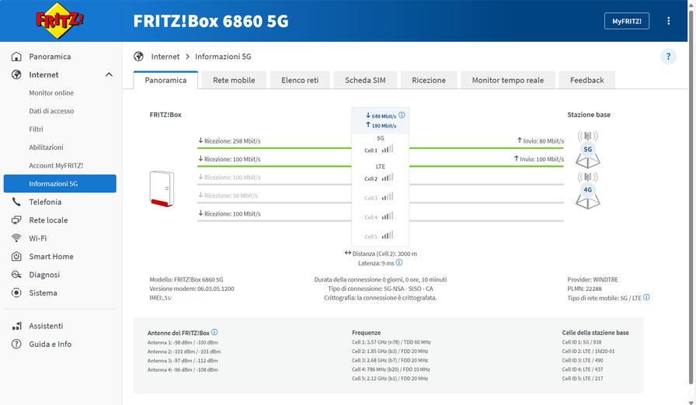Click the text 'PLMN: 22288'

585,289
